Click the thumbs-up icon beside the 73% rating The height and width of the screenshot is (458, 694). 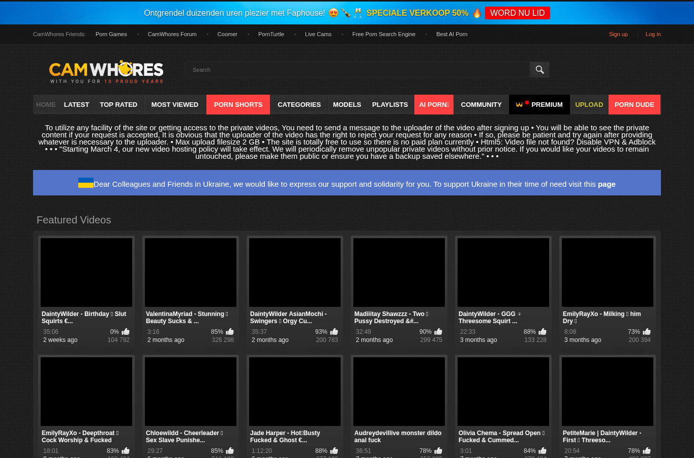coord(647,332)
